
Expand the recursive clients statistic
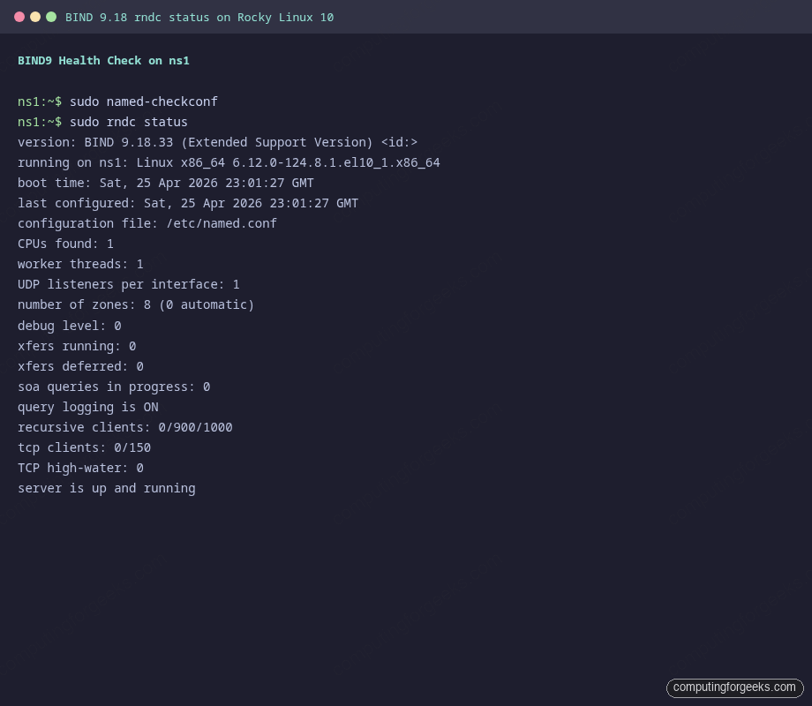[124, 427]
